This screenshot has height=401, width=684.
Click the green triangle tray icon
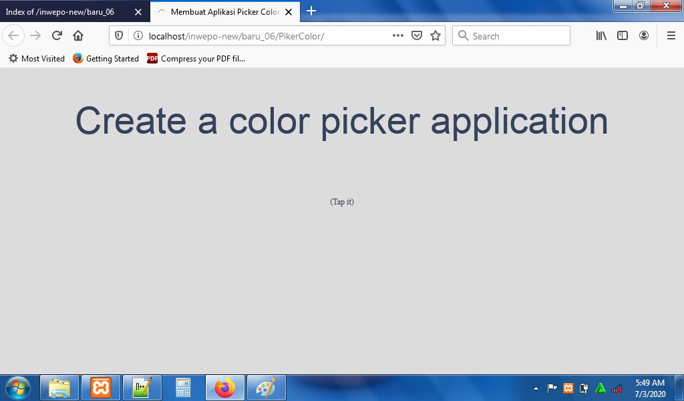601,388
